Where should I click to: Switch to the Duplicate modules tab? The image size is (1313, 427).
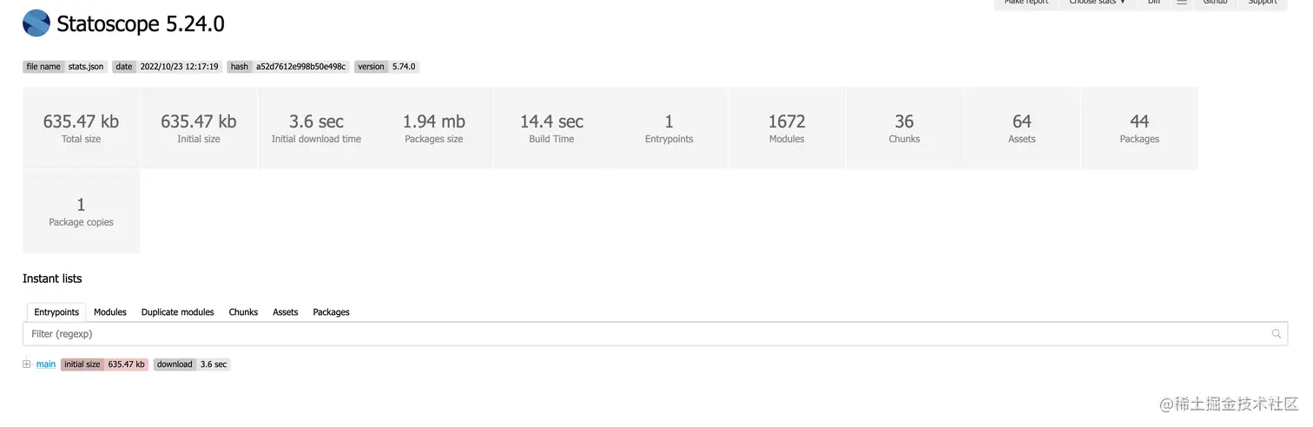click(177, 312)
